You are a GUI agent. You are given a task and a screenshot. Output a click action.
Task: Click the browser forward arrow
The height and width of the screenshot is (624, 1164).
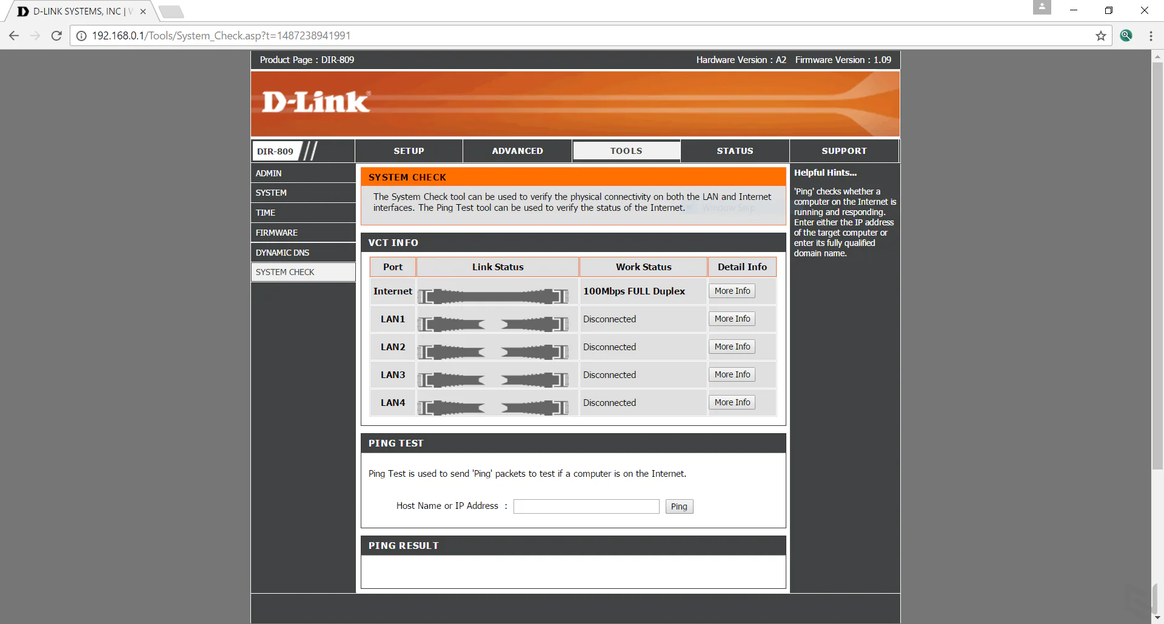(x=35, y=36)
